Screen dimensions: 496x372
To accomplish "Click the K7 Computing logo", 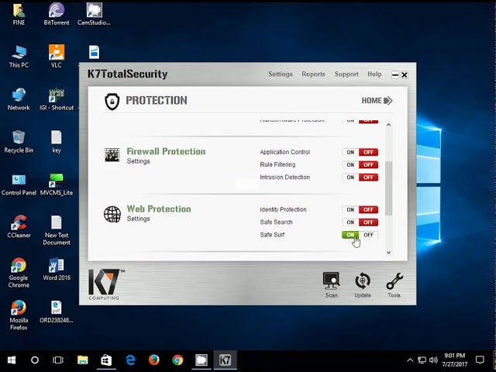I will pyautogui.click(x=105, y=284).
